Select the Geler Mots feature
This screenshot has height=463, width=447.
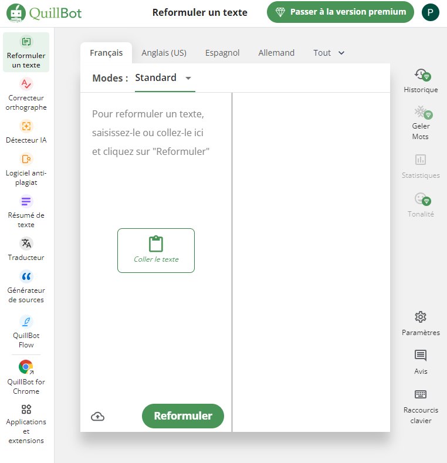[421, 123]
